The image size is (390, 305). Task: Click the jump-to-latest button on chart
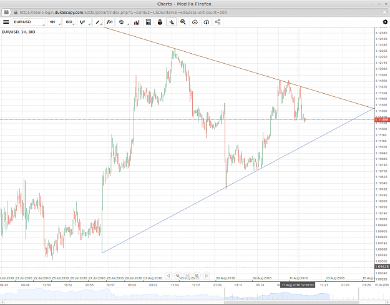point(187,276)
